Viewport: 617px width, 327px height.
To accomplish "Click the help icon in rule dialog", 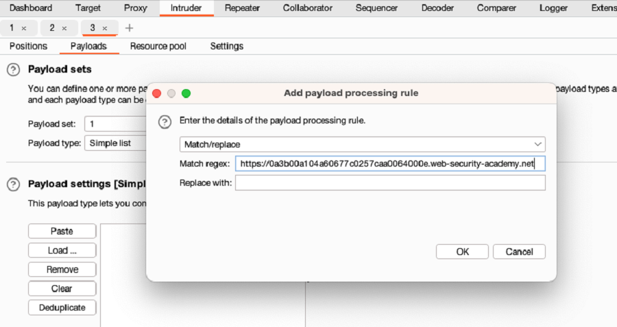I will [165, 121].
